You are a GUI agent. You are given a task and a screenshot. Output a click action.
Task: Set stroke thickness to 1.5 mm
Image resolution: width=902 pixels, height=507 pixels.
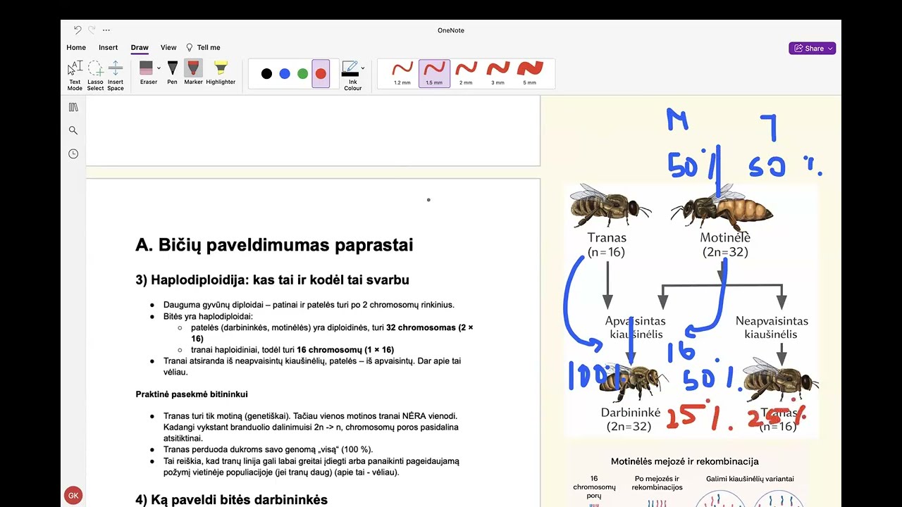434,73
